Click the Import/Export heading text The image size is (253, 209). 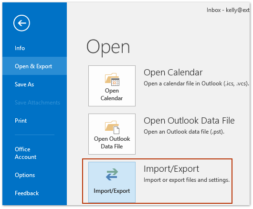171,169
